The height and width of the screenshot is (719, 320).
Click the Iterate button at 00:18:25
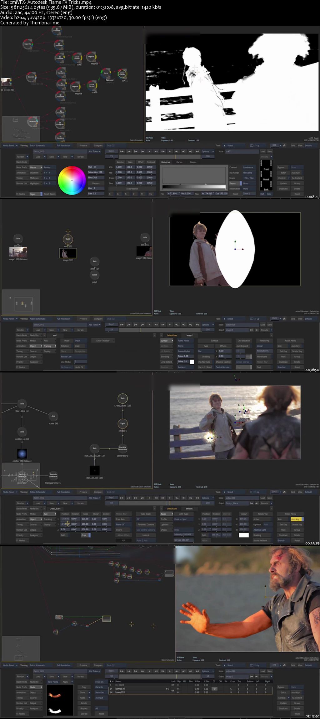[x=81, y=157]
